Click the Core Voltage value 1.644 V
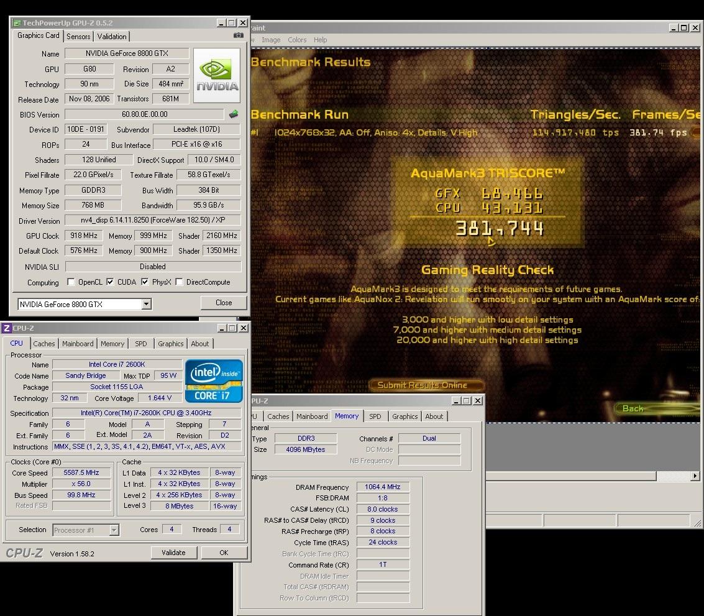This screenshot has width=704, height=616. pyautogui.click(x=160, y=398)
